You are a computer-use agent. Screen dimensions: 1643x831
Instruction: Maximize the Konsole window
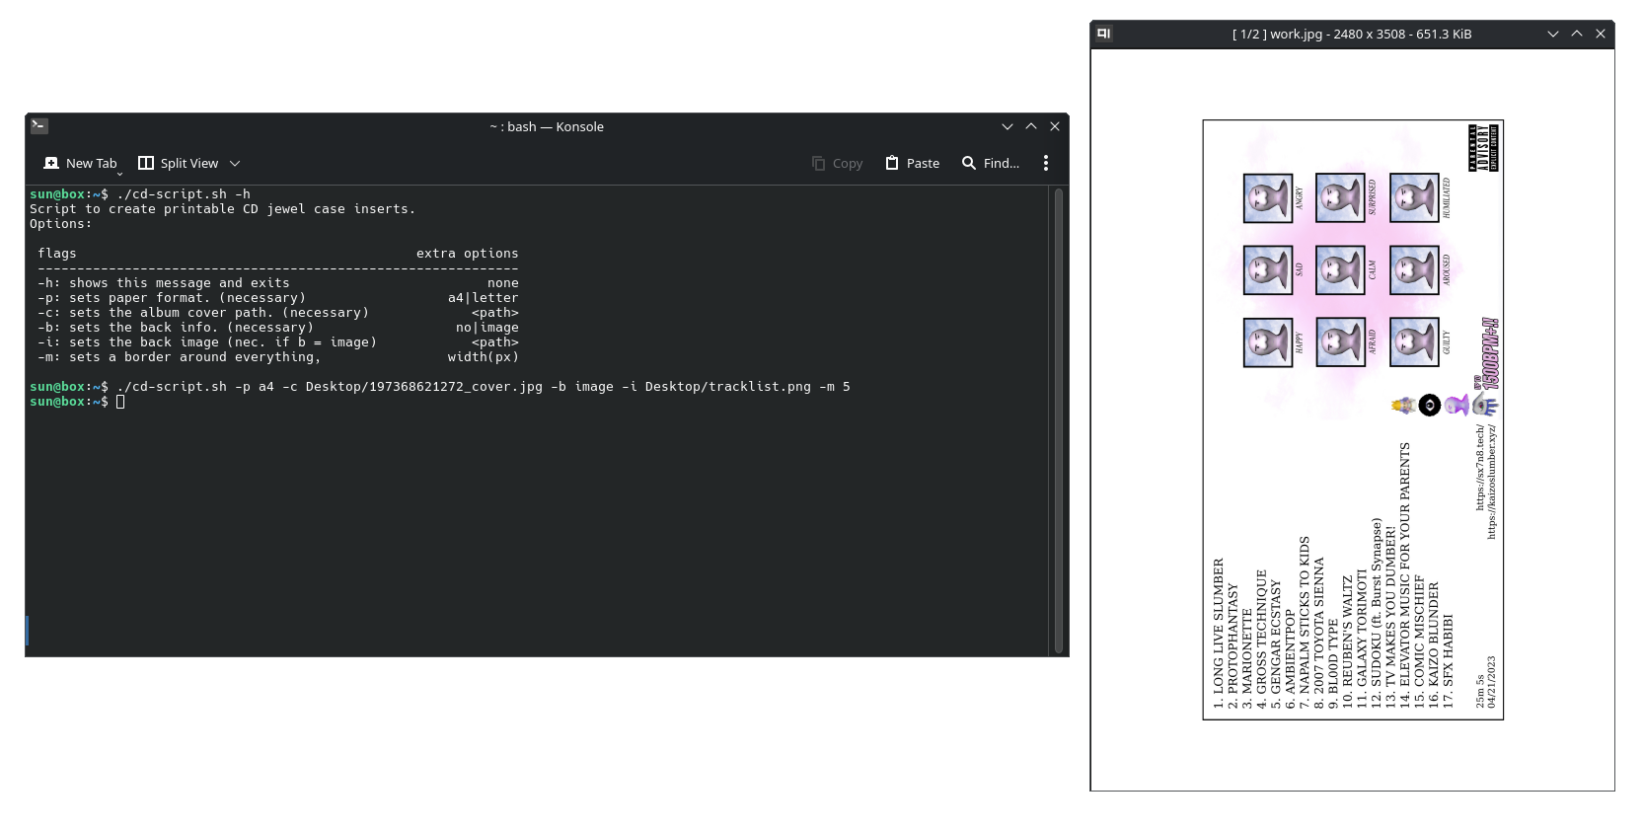[1031, 126]
